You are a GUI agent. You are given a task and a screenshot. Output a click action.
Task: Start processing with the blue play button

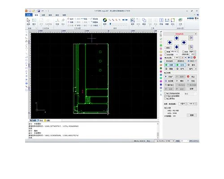pyautogui.click(x=169, y=77)
